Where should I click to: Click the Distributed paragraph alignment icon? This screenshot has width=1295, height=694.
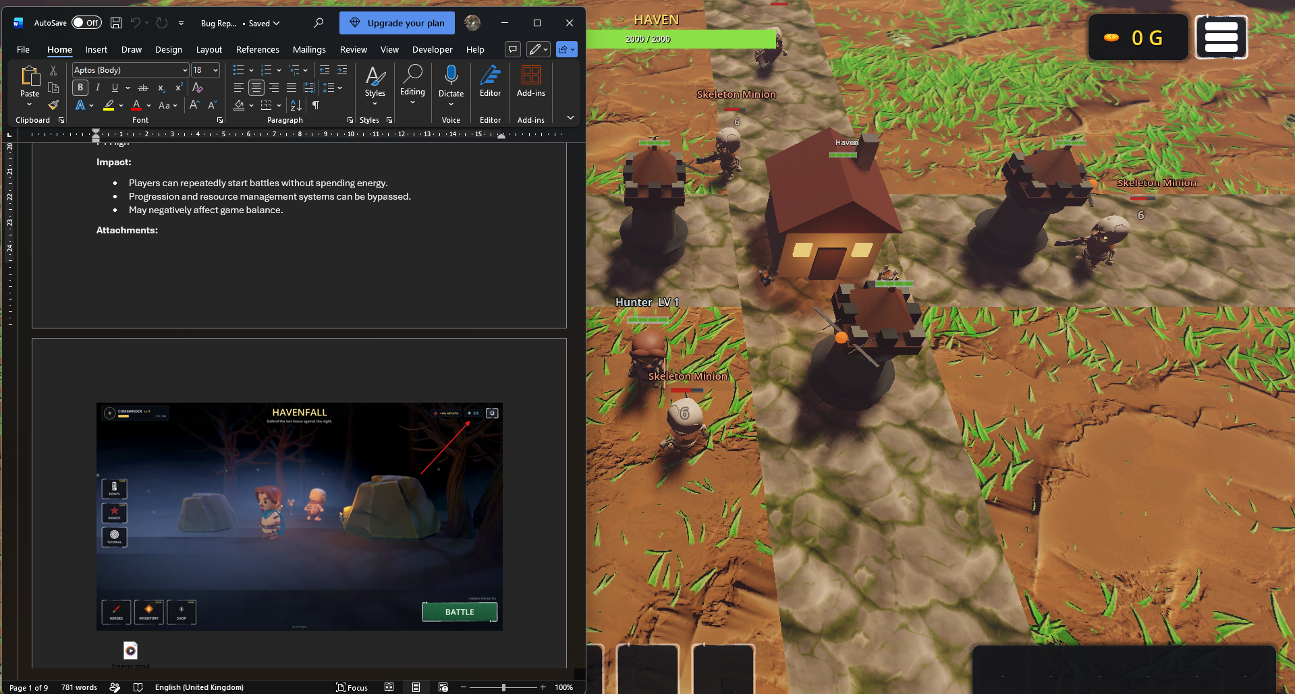pyautogui.click(x=309, y=88)
